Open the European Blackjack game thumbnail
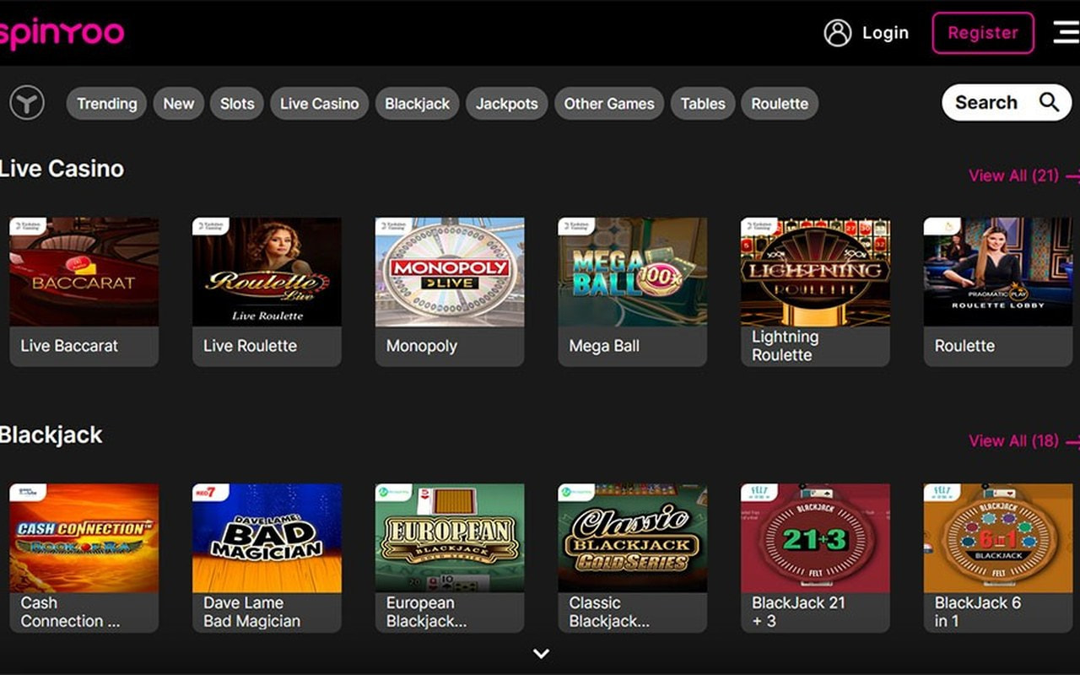1080x675 pixels. pyautogui.click(x=450, y=537)
